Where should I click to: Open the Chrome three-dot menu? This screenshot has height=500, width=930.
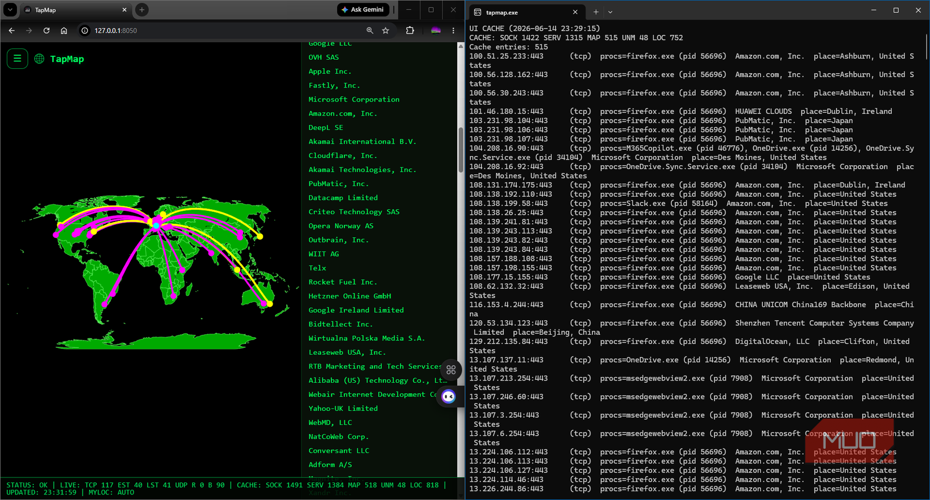point(453,30)
